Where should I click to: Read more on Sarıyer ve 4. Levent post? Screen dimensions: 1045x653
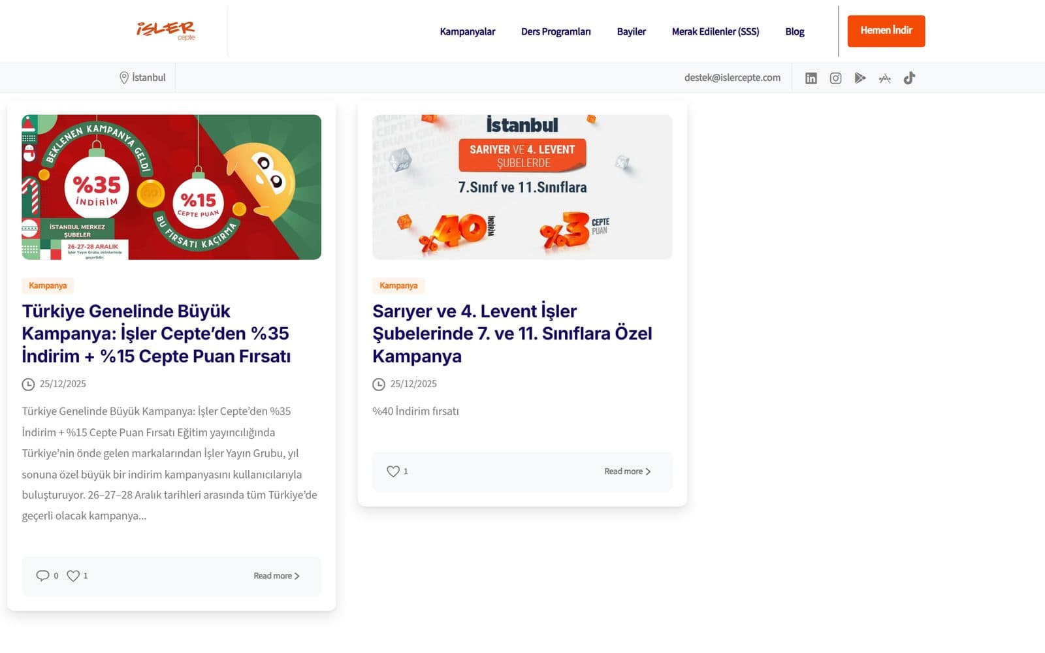[x=628, y=471]
